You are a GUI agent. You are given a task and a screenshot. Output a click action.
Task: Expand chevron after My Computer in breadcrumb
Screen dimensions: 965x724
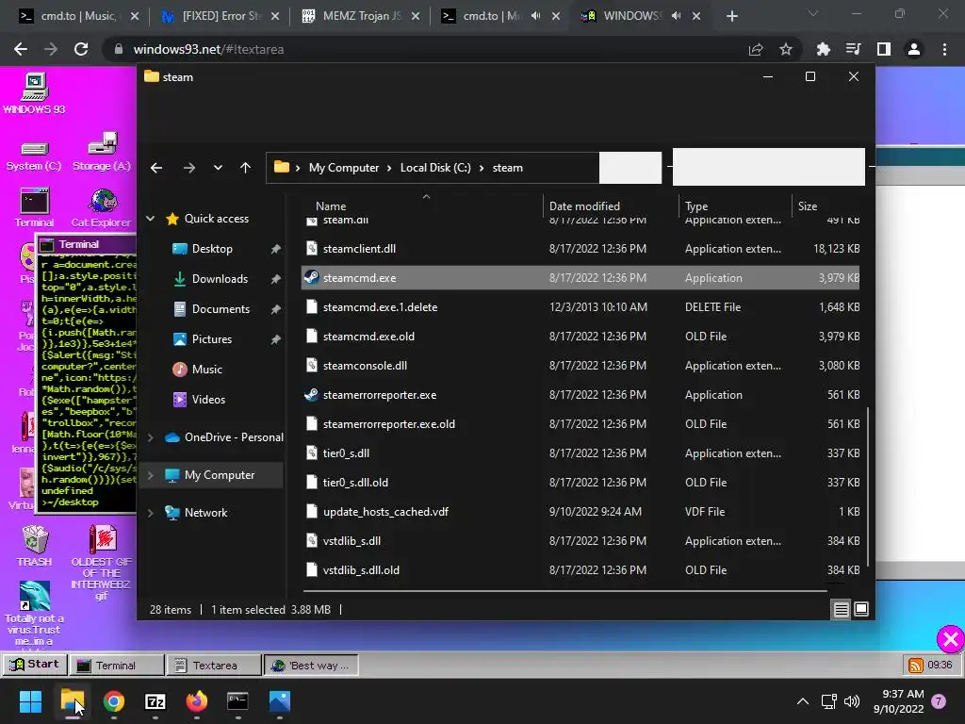point(389,168)
